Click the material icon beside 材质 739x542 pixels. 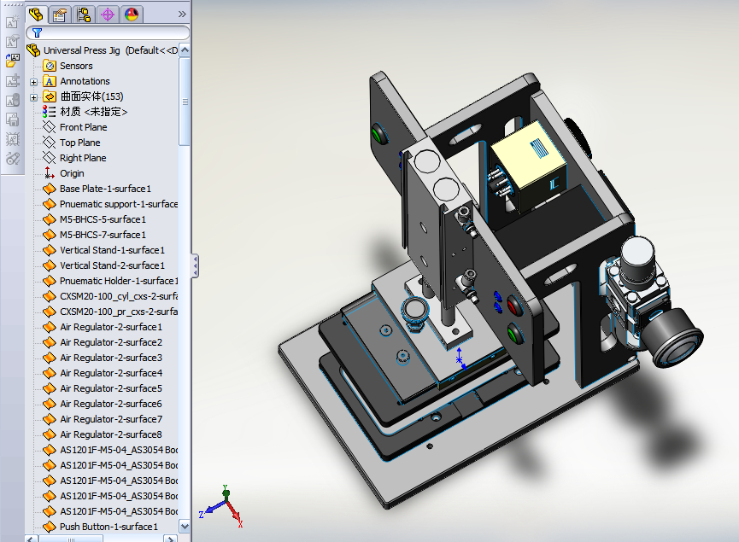49,112
